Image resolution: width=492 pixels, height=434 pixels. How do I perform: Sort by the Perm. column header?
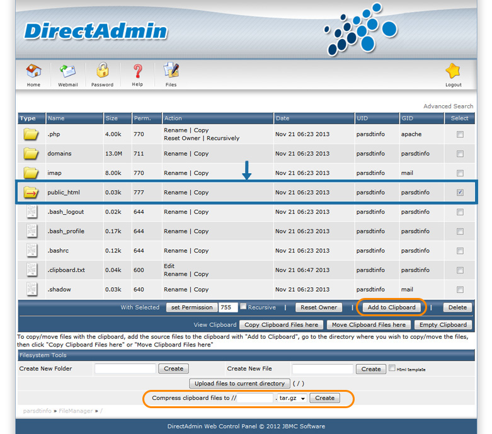coord(147,118)
